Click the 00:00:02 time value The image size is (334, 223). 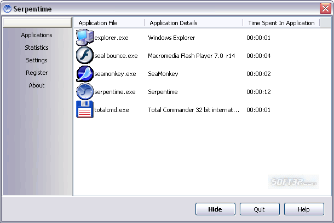click(x=258, y=74)
